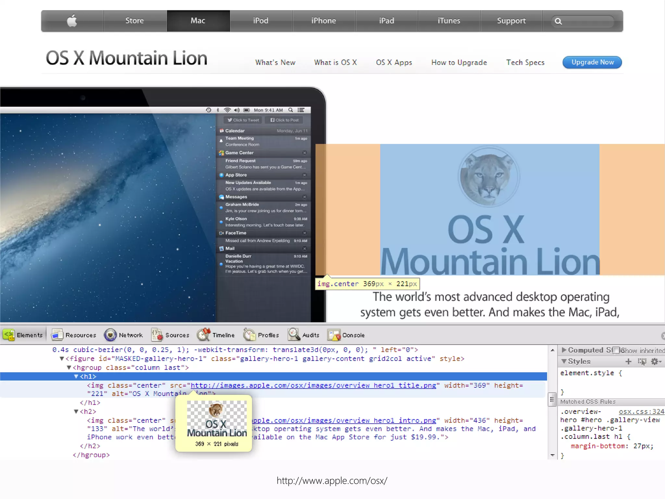Screen dimensions: 665x499
Task: Open the Store tab in navigation
Action: (135, 21)
